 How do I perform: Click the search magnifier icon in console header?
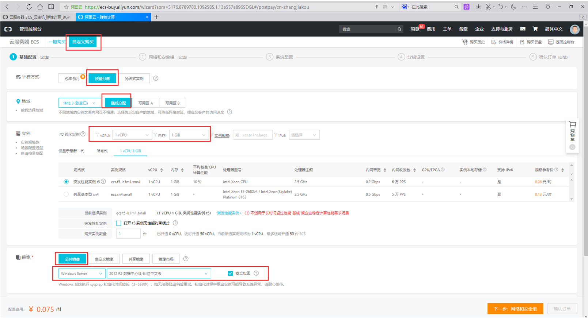point(399,29)
